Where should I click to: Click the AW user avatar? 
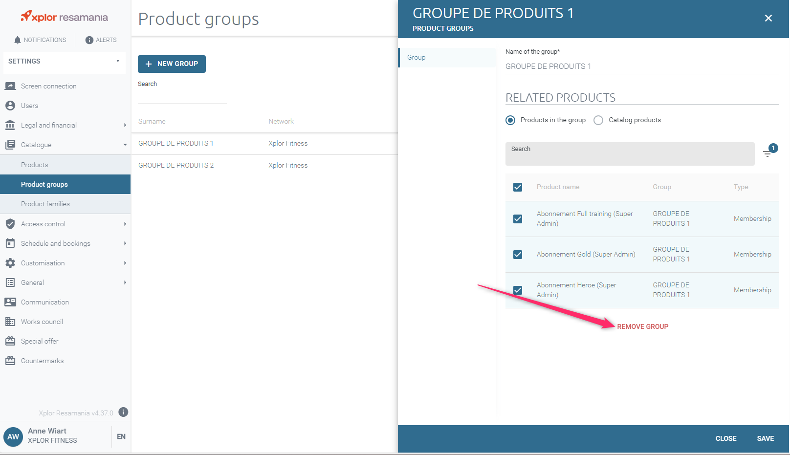(x=13, y=436)
